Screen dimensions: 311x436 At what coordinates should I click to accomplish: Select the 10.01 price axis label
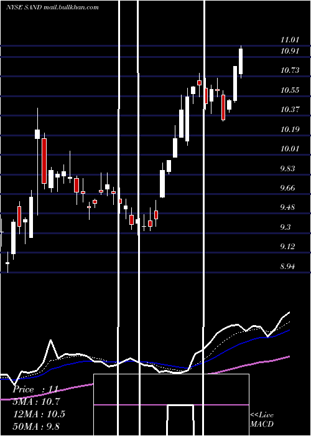[x=290, y=149]
